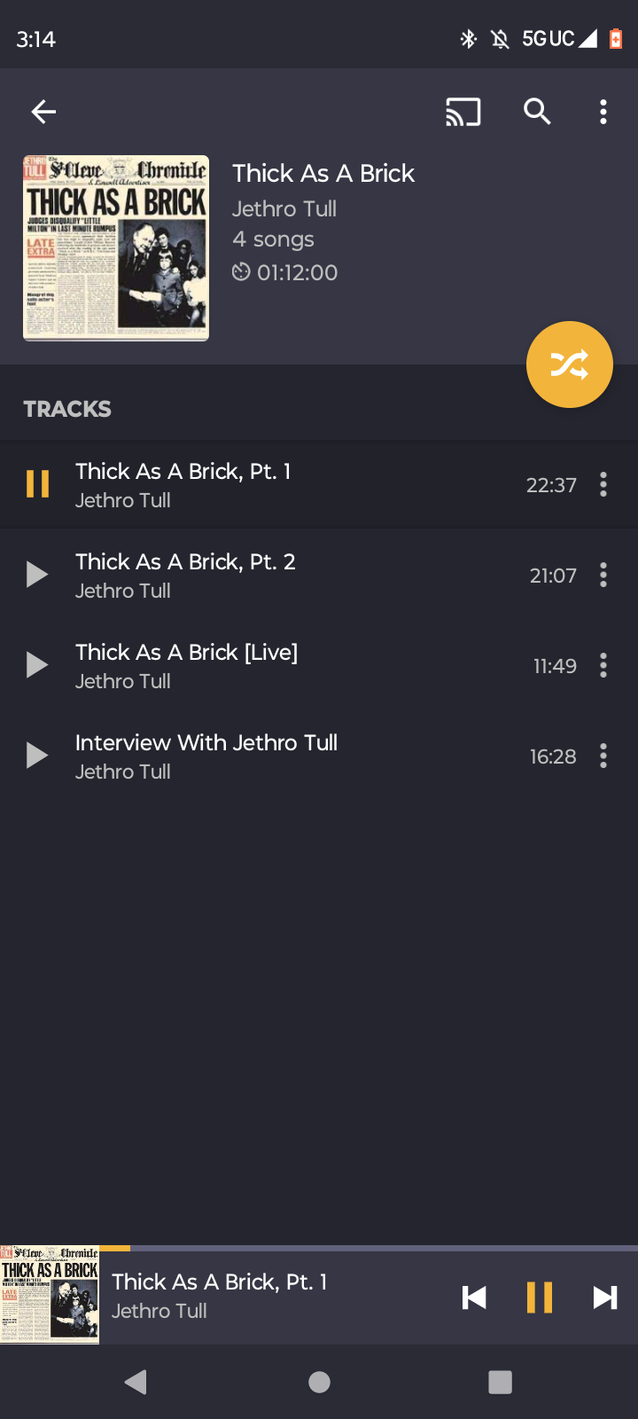Open options for Thick As A Brick, Pt. 2
Screen dimensions: 638x1419
coord(603,575)
